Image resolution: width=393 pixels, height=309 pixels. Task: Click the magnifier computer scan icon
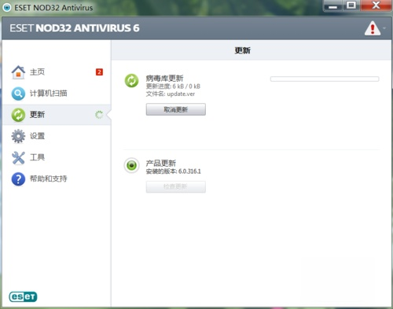(18, 94)
